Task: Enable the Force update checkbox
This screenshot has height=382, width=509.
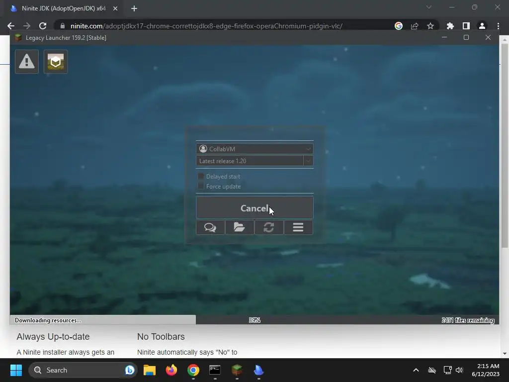Action: (201, 186)
